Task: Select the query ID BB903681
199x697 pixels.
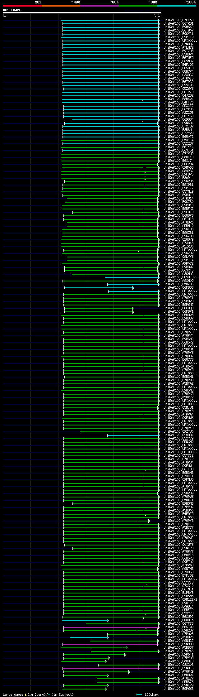Action: coord(12,10)
